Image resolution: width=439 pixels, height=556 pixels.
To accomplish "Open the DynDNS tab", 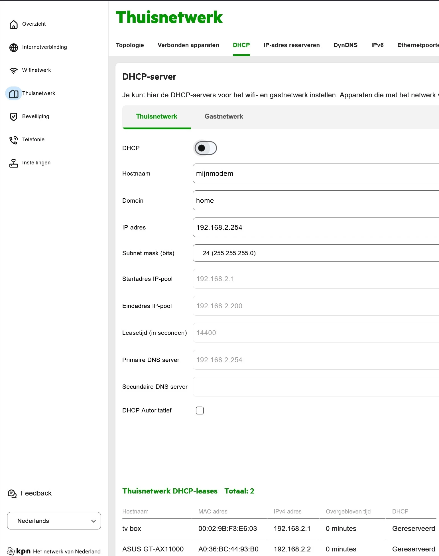I will 345,45.
